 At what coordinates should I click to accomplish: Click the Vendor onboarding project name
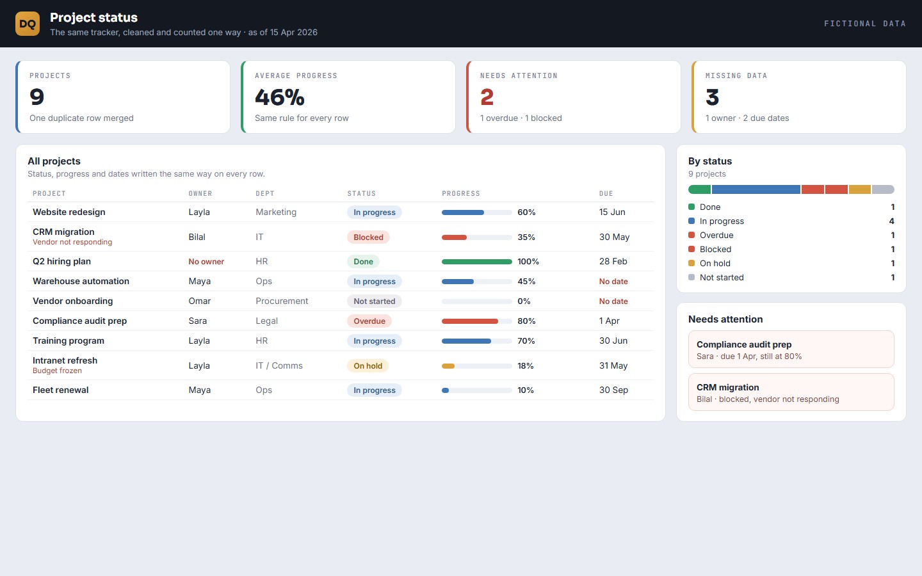(x=73, y=301)
